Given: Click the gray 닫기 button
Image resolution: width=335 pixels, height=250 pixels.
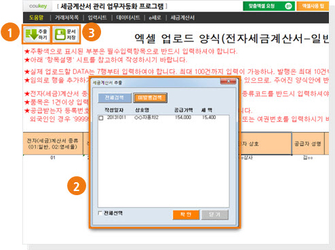Looking at the screenshot, I should click(215, 215).
